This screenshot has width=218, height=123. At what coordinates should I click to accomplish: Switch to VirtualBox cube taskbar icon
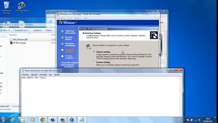tap(72, 120)
